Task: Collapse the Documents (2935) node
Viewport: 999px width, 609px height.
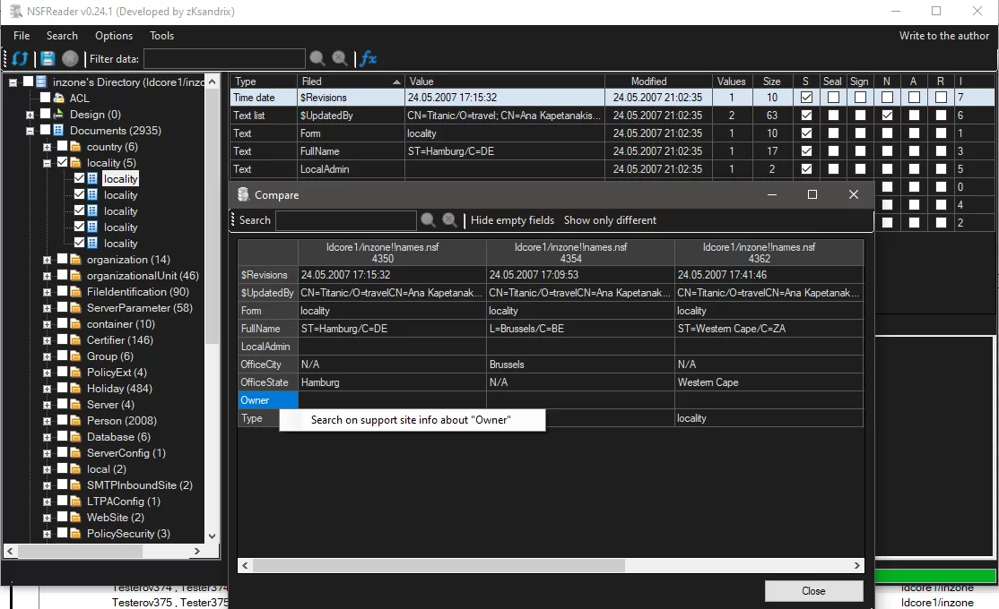Action: [x=30, y=131]
